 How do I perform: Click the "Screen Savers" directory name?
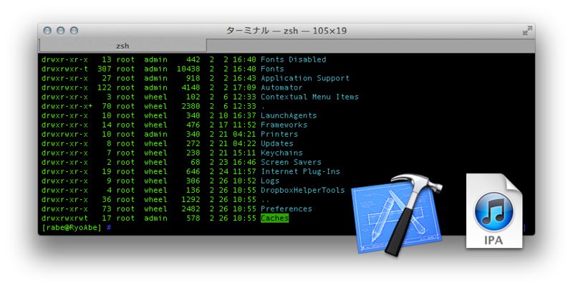pos(291,163)
